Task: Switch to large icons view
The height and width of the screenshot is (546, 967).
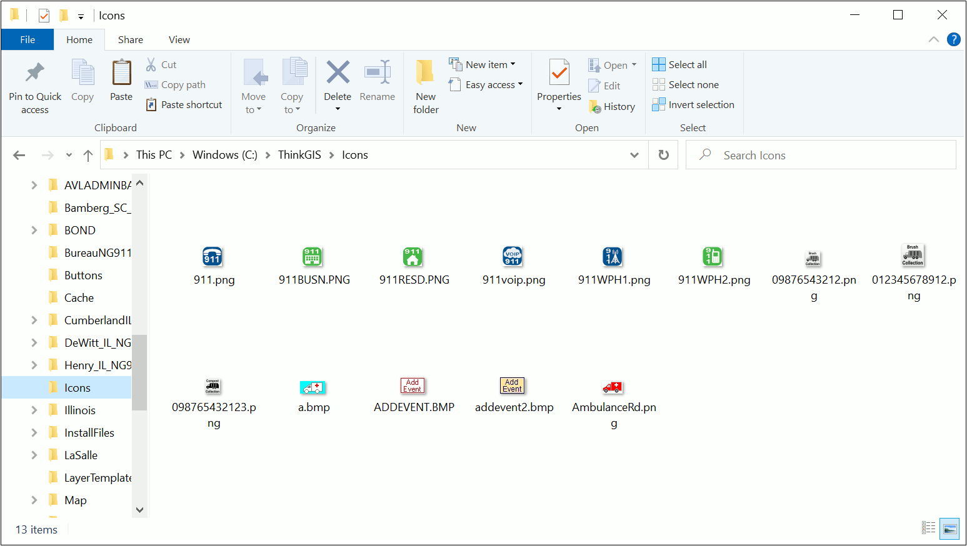Action: click(949, 529)
